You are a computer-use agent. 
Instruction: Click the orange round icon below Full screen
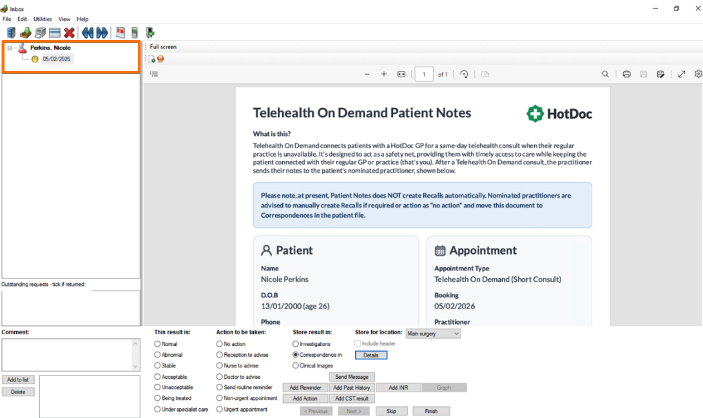click(x=160, y=59)
